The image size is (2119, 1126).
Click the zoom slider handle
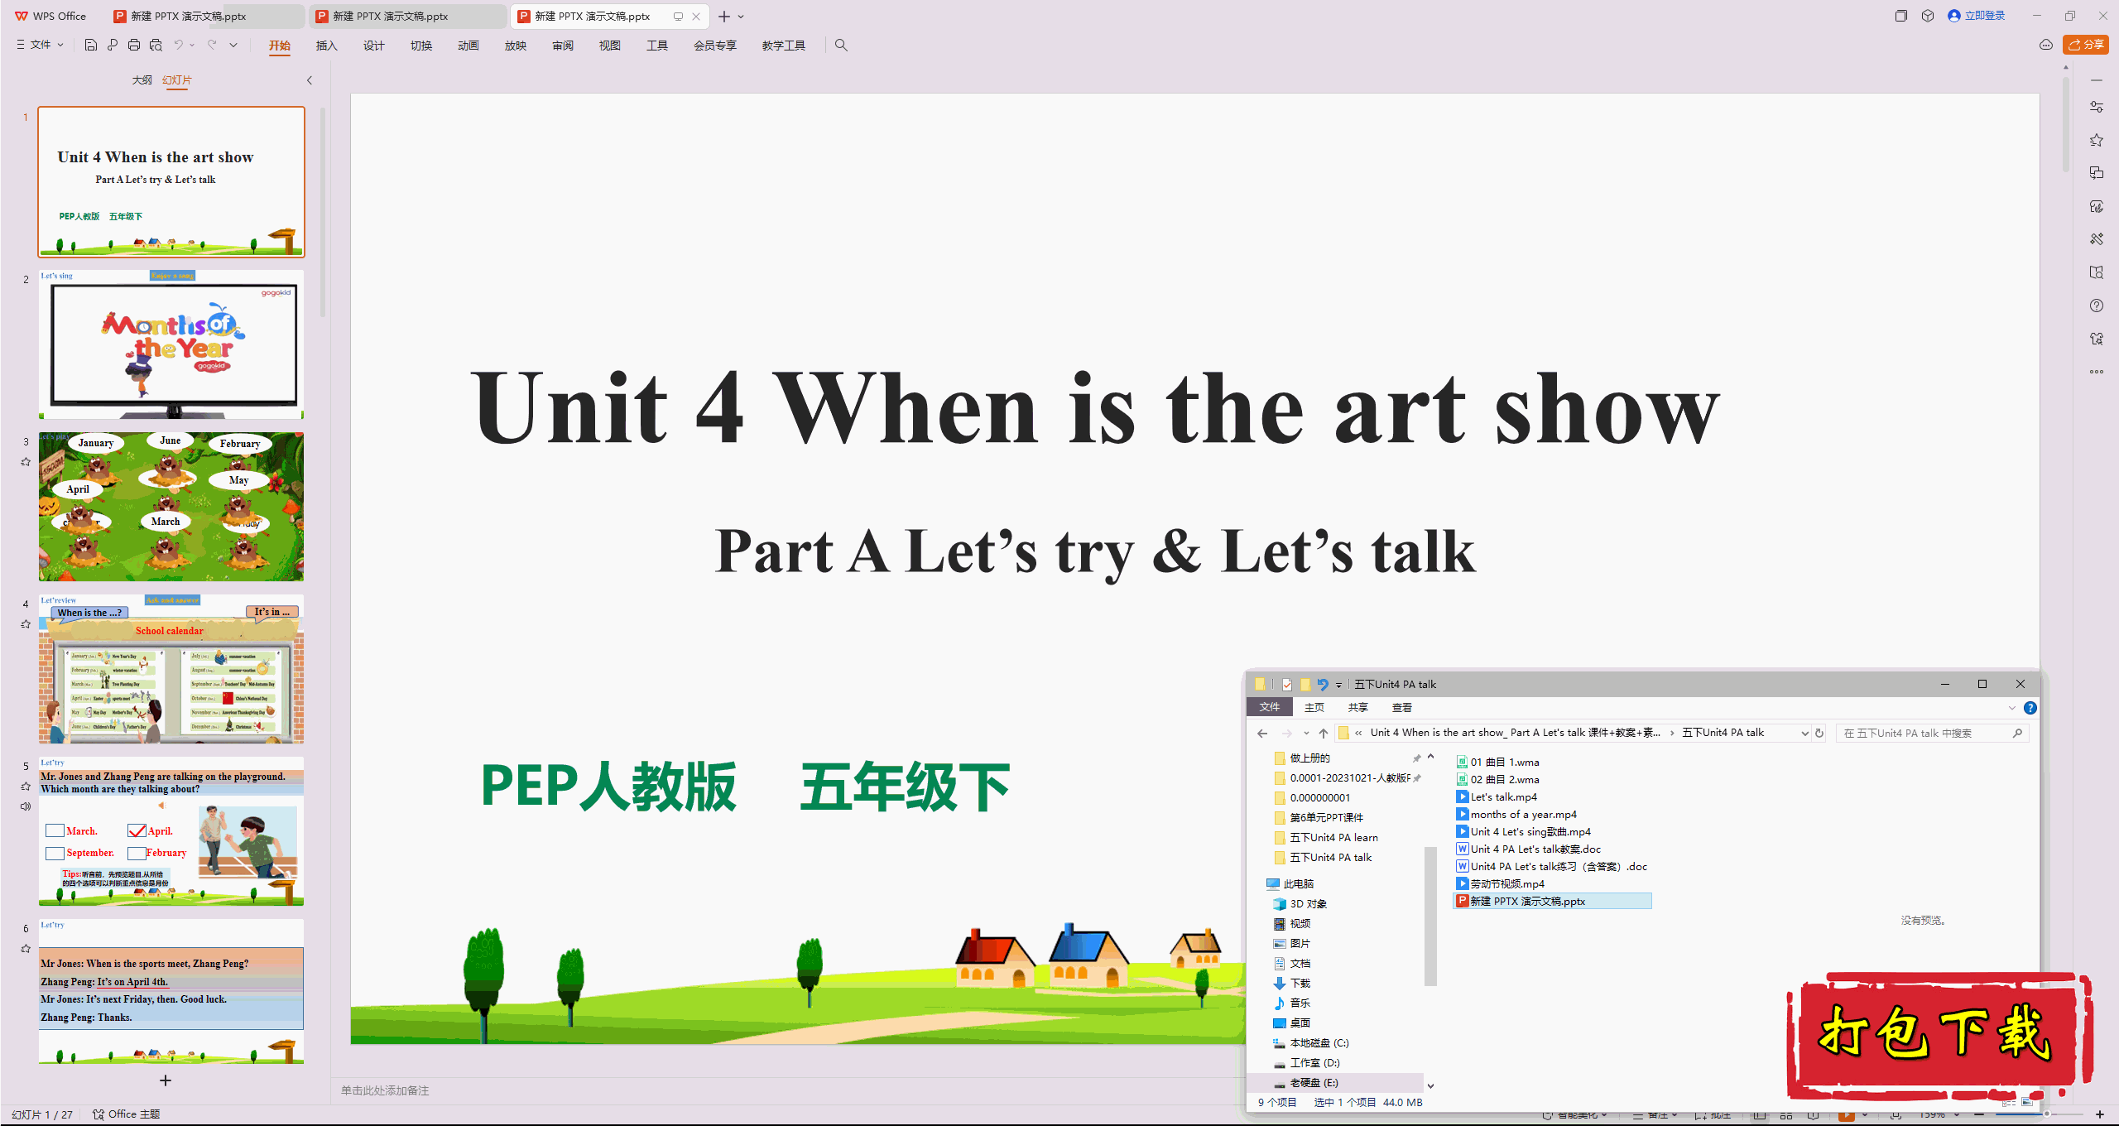pos(2046,1114)
